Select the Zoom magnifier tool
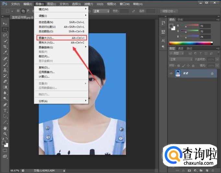 click(5, 133)
